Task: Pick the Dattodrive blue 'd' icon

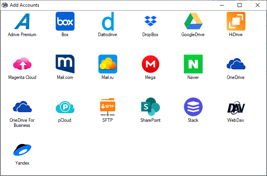Action: coord(108,21)
